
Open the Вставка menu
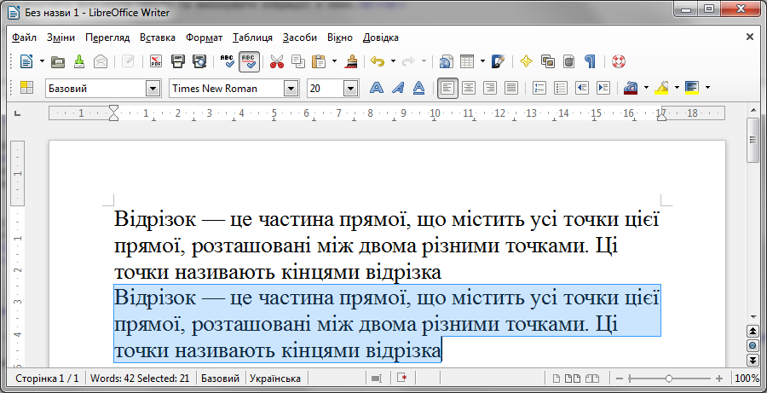(x=158, y=38)
